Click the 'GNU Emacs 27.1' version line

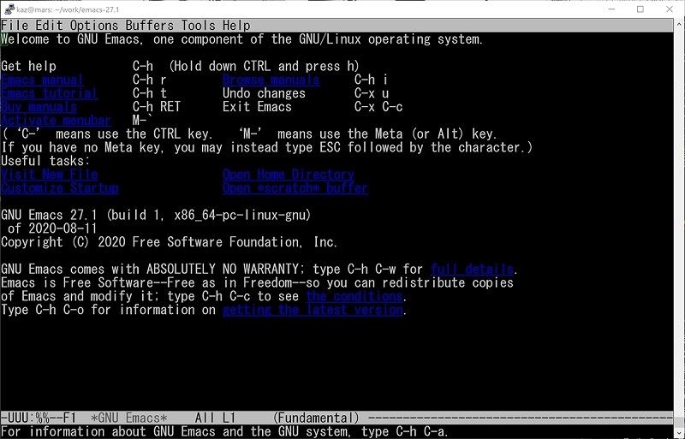(156, 216)
